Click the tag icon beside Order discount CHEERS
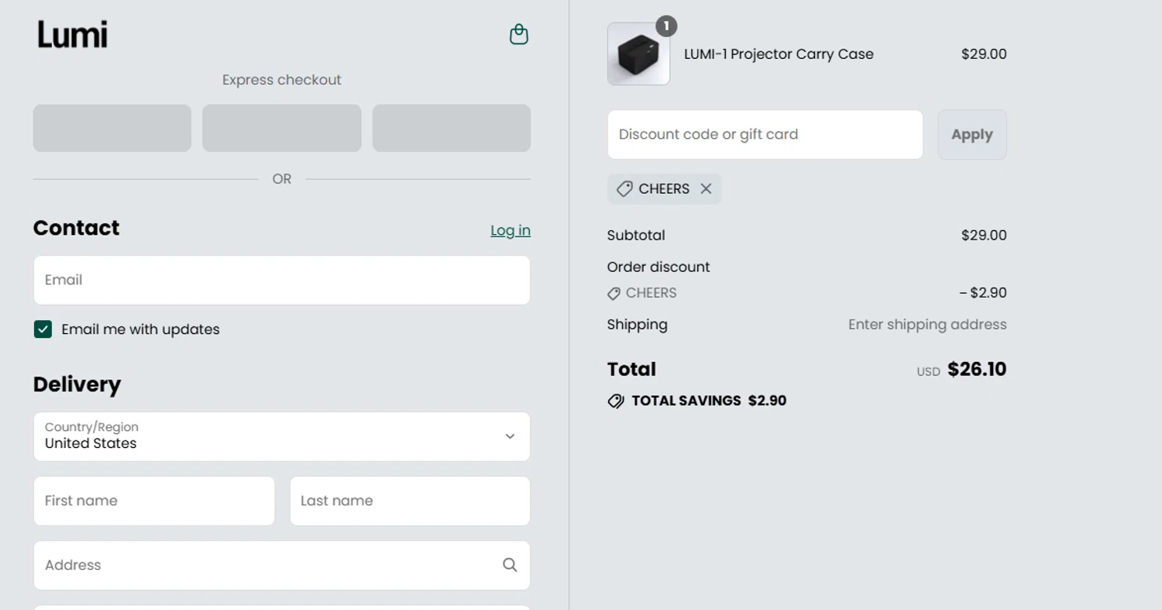This screenshot has width=1162, height=610. [x=614, y=294]
